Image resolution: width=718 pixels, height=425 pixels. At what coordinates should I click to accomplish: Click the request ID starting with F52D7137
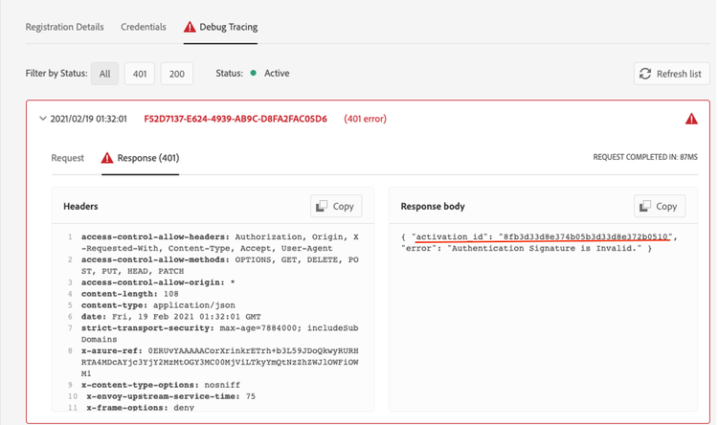[x=236, y=120]
